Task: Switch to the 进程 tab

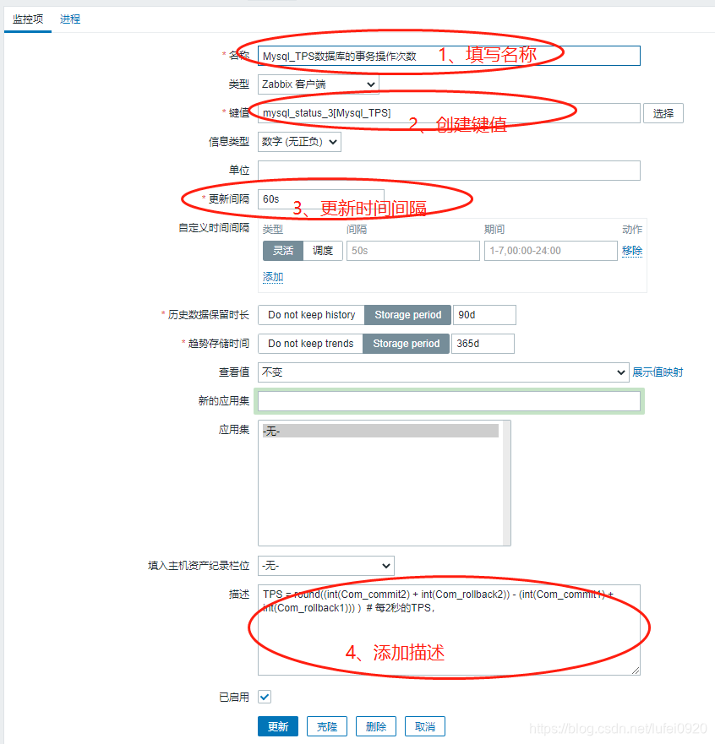Action: pos(70,19)
